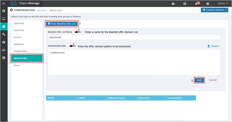232x122 pixels.
Task: Open the Monitor laptop sidebar icon
Action: pyautogui.click(x=4, y=19)
